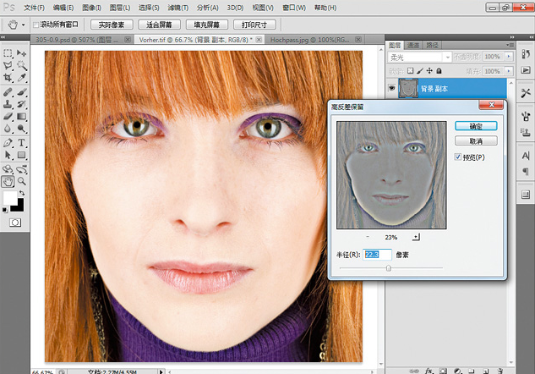Screen dimensions: 535x374
Task: Open the Actions panel icon
Action: click(526, 70)
